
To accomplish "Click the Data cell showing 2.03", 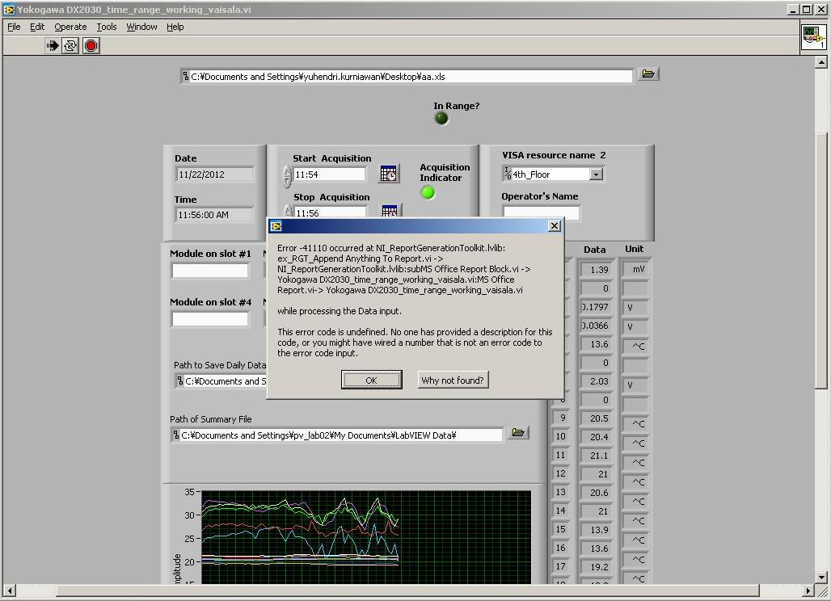I will click(597, 381).
